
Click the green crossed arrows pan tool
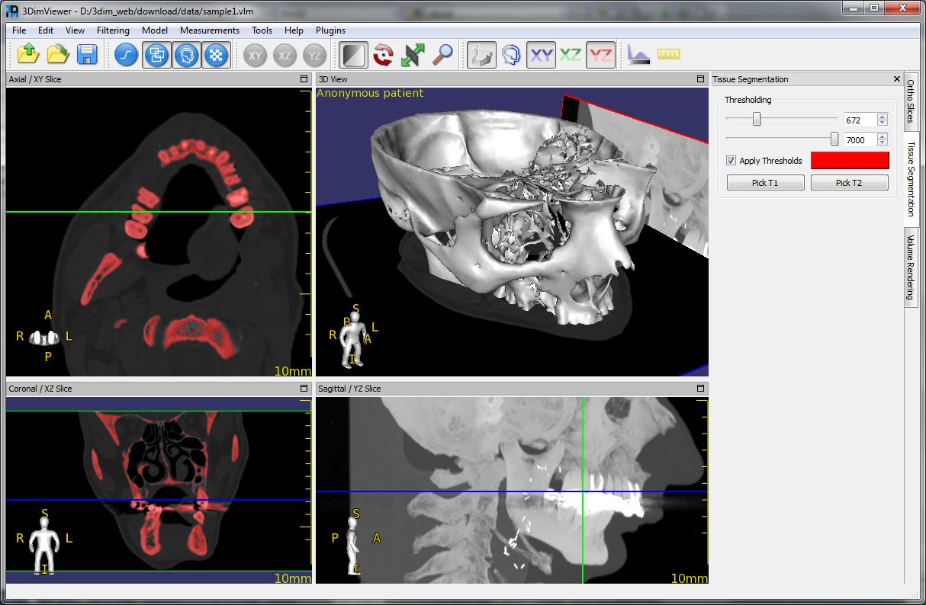point(413,55)
